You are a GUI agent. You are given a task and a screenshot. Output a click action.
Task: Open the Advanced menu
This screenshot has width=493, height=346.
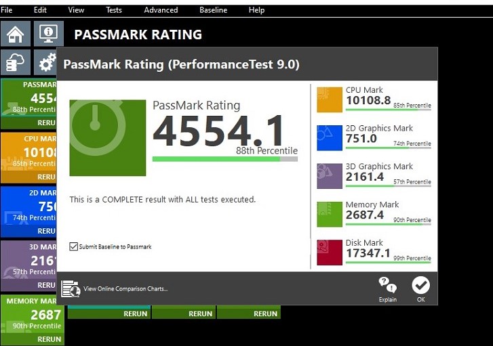pos(161,10)
